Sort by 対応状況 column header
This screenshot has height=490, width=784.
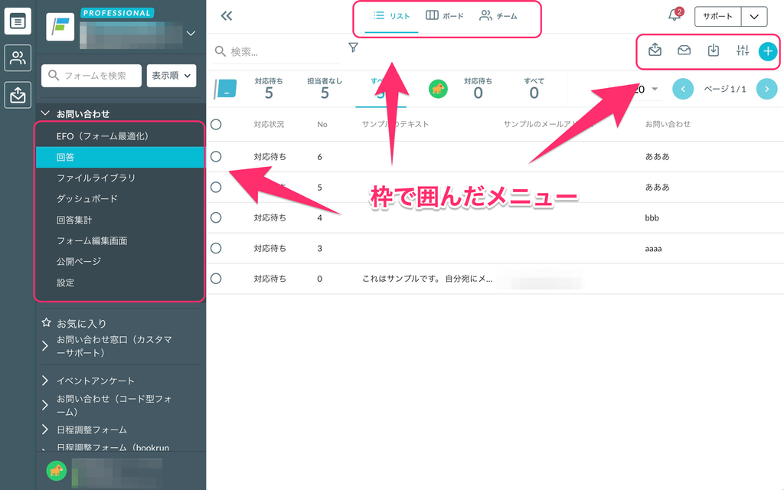tap(269, 124)
